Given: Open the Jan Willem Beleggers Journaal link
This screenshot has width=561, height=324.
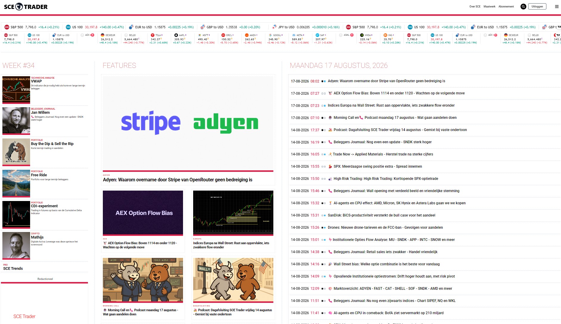Looking at the screenshot, I should click(40, 113).
